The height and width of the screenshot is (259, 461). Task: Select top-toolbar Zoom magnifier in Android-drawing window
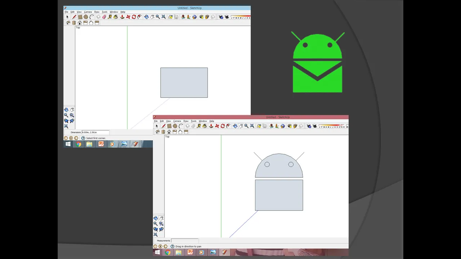pyautogui.click(x=246, y=126)
